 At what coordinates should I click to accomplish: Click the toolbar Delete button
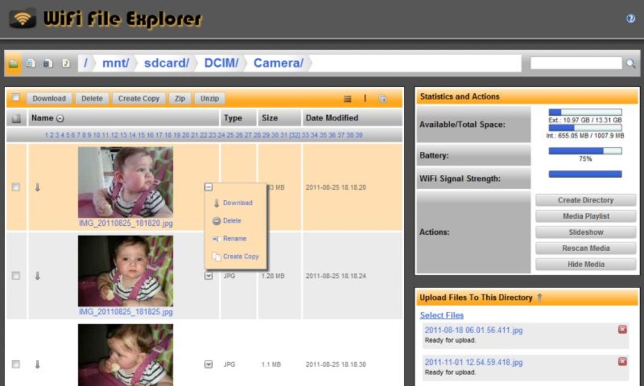[92, 98]
